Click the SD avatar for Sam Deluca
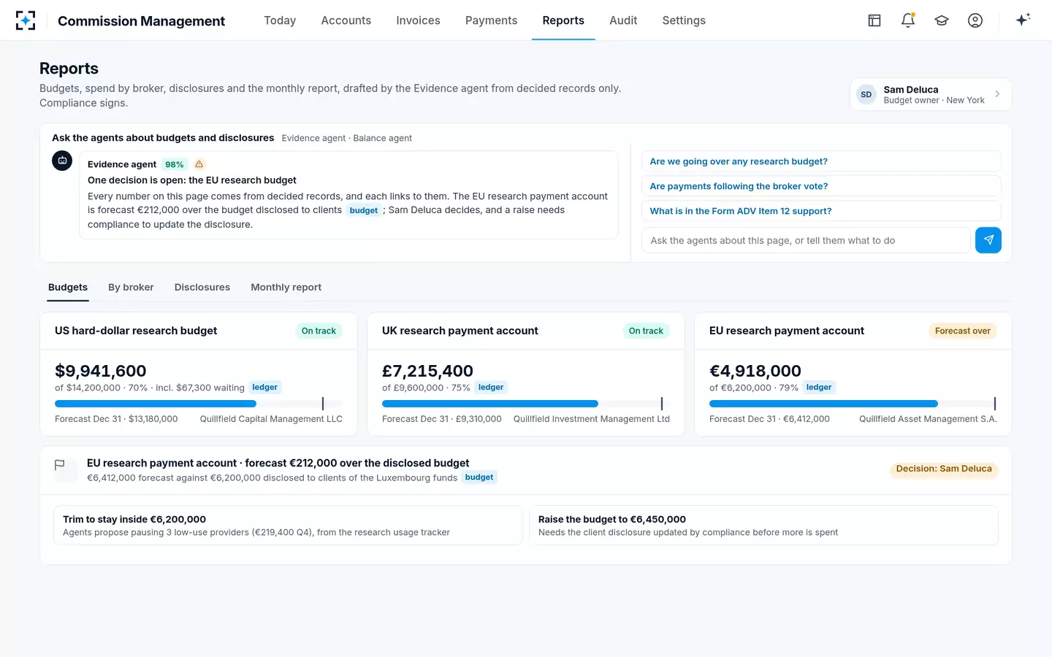Viewport: 1052px width, 657px height. [x=866, y=94]
